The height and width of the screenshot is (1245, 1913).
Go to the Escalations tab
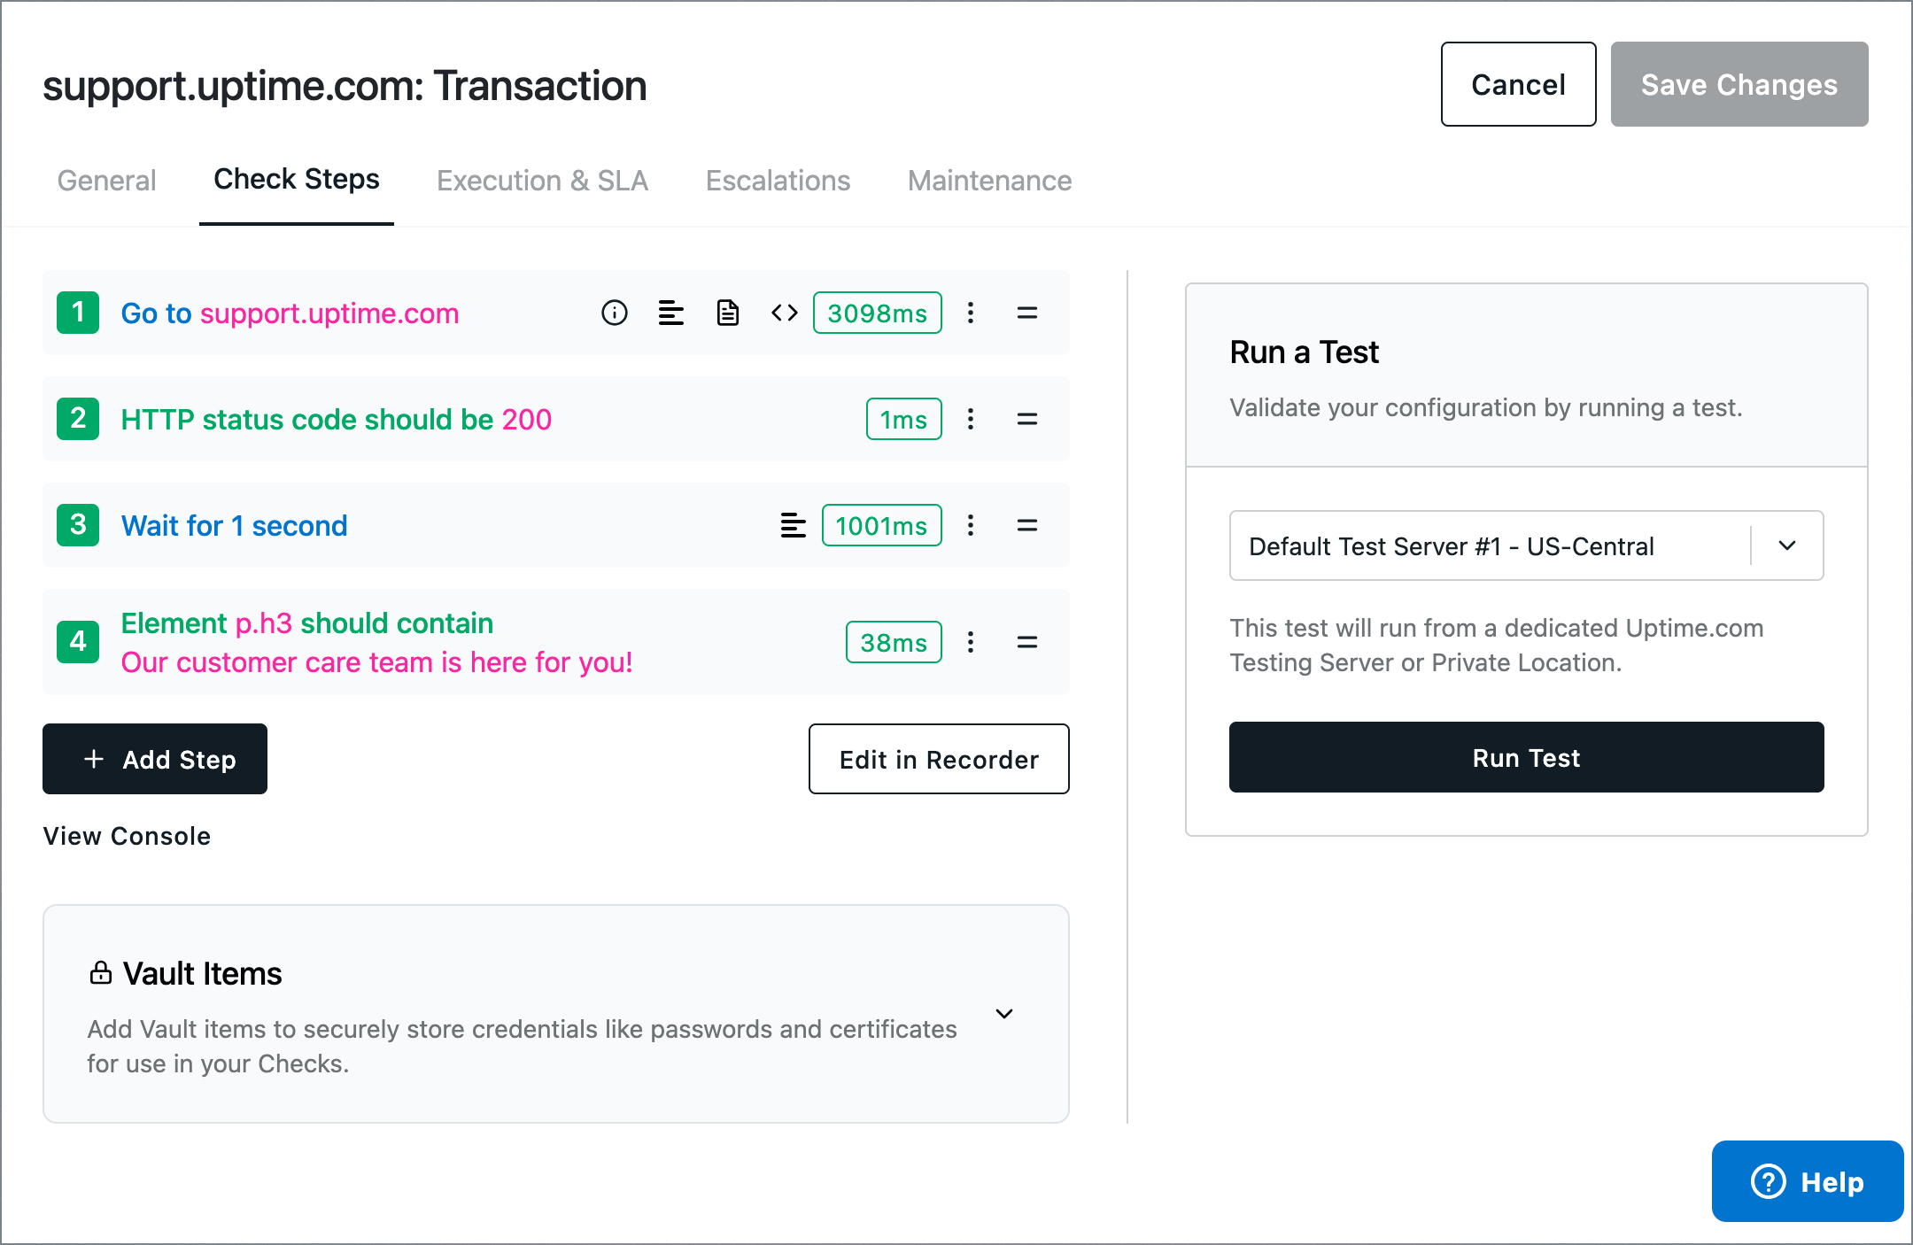tap(778, 181)
